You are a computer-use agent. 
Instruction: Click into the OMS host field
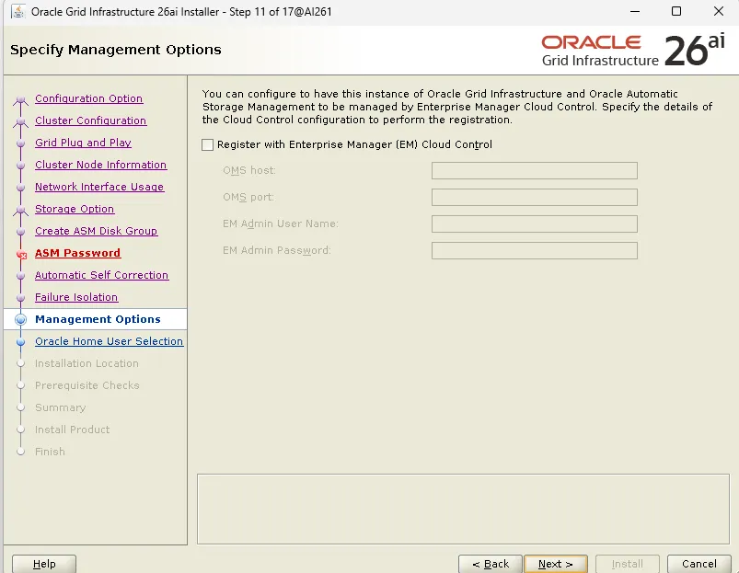pyautogui.click(x=535, y=170)
